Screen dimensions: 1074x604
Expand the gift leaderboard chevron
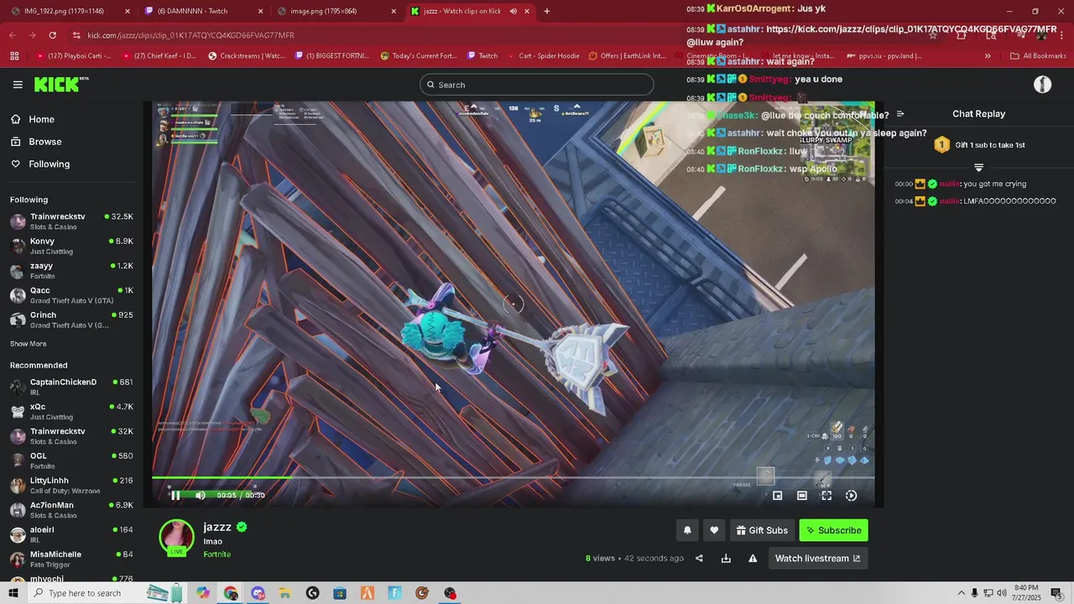click(x=978, y=168)
